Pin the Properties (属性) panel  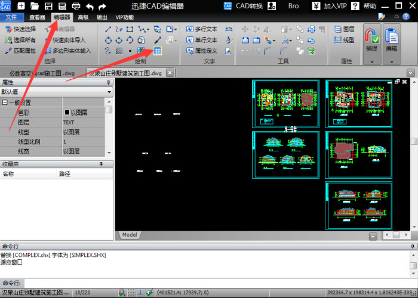[108, 82]
